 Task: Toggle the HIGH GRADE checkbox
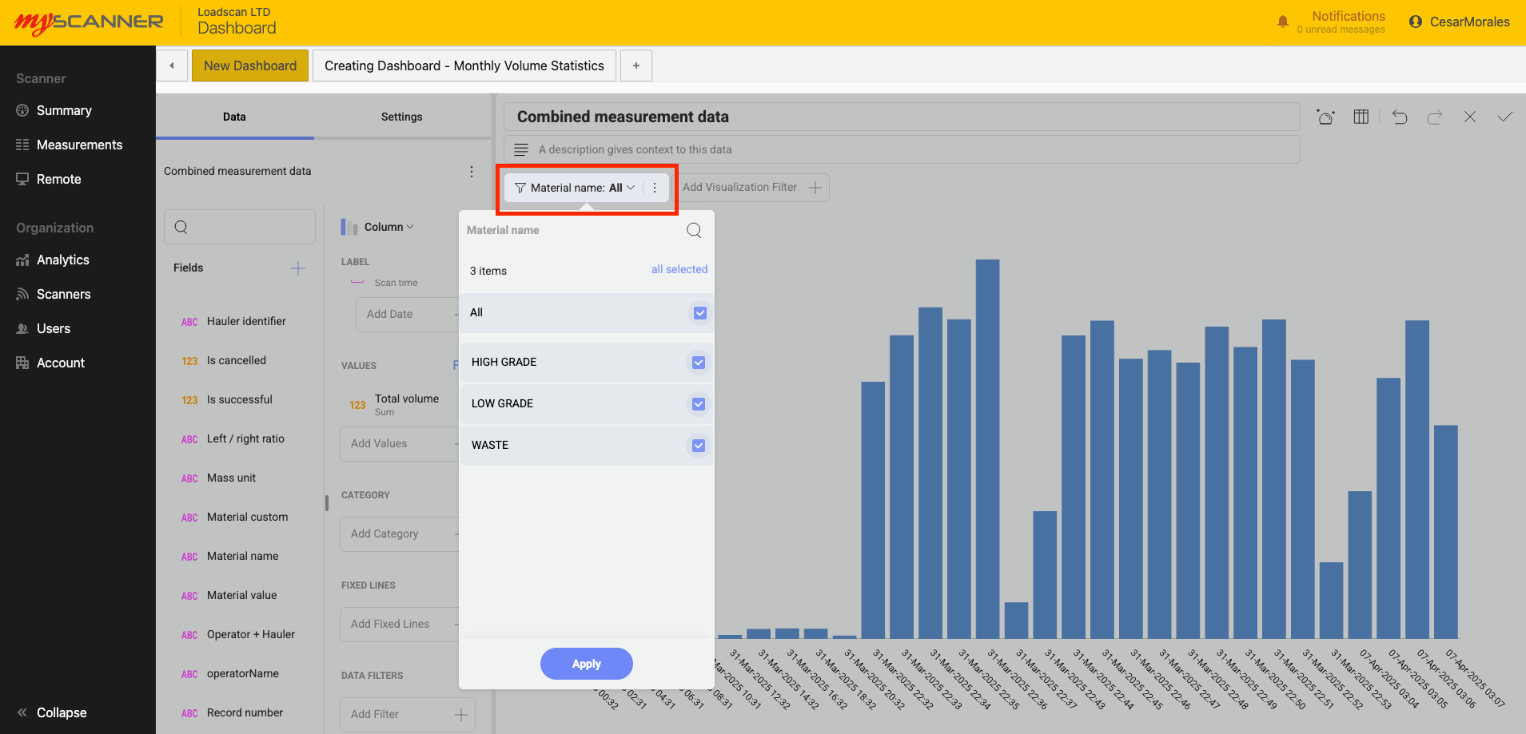point(699,363)
